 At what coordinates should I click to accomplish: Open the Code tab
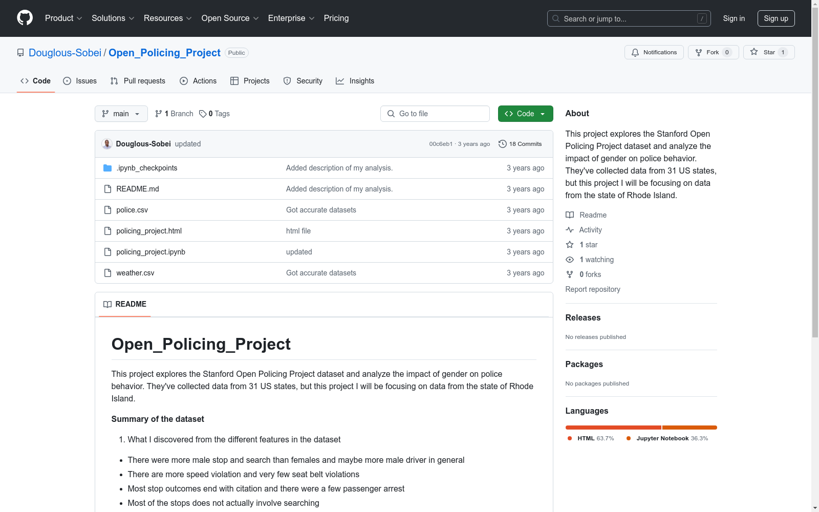click(36, 81)
